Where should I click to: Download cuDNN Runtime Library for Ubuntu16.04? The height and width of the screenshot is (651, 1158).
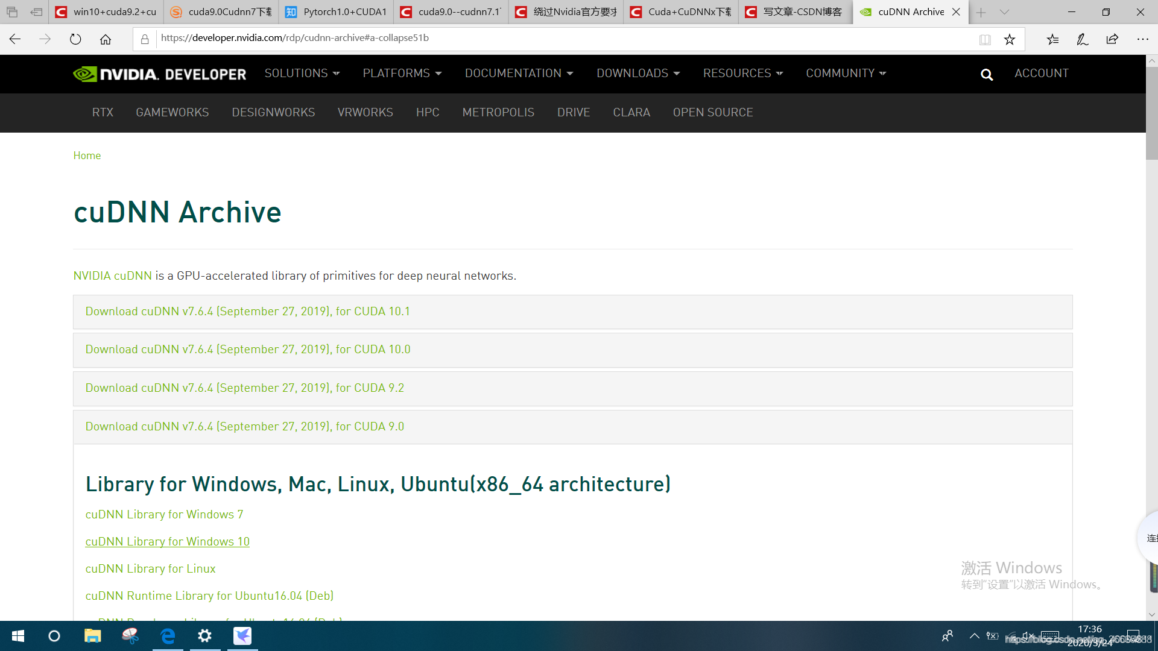[209, 596]
